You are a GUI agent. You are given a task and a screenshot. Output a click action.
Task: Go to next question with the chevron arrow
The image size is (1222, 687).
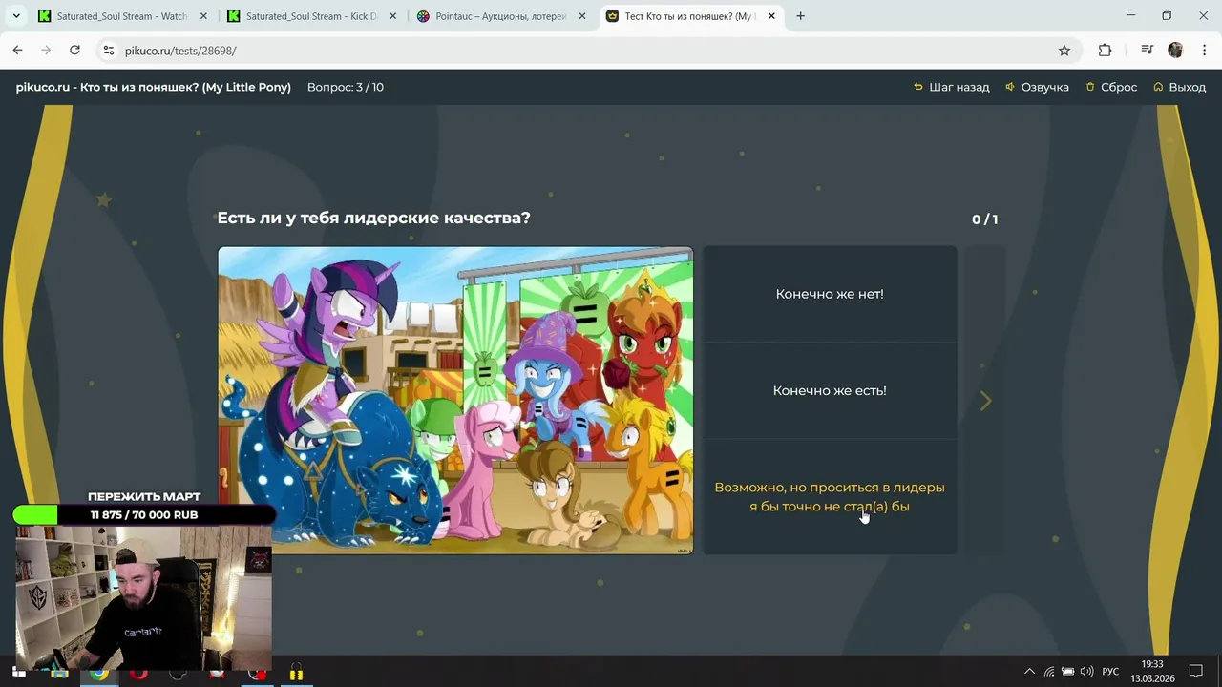pyautogui.click(x=985, y=401)
